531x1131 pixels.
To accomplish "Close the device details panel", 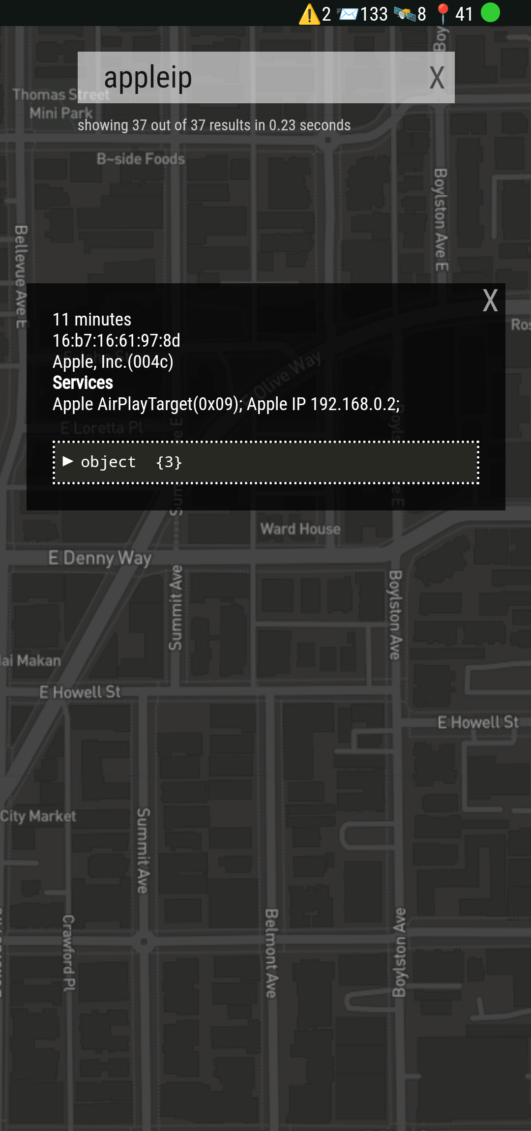I will (x=490, y=300).
